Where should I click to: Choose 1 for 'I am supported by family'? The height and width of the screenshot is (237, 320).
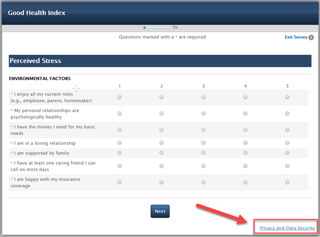[x=120, y=153]
